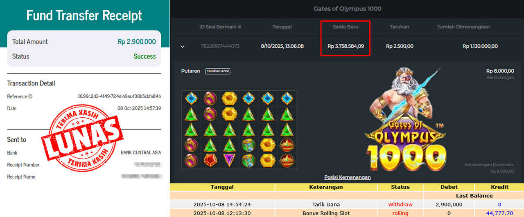Image resolution: width=524 pixels, height=217 pixels.
Task: Select timestamp 2025-10-08 12:13:30
Action: click(222, 213)
